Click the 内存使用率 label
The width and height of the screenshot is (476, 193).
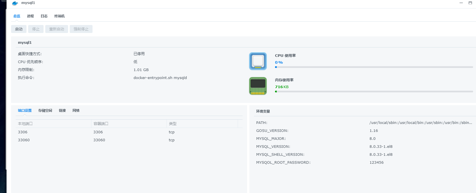[x=284, y=80]
